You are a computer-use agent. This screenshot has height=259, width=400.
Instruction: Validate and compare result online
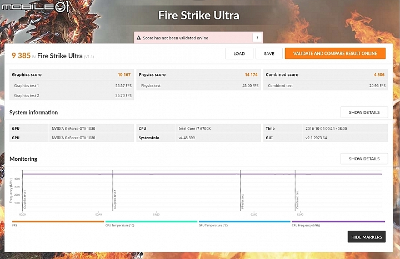coord(335,53)
